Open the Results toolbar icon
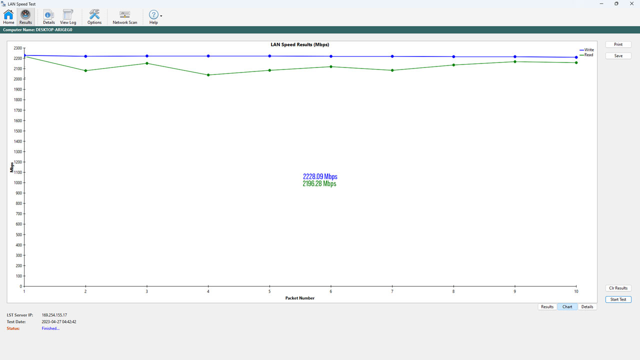Viewport: 640px width, 360px height. 25,17
